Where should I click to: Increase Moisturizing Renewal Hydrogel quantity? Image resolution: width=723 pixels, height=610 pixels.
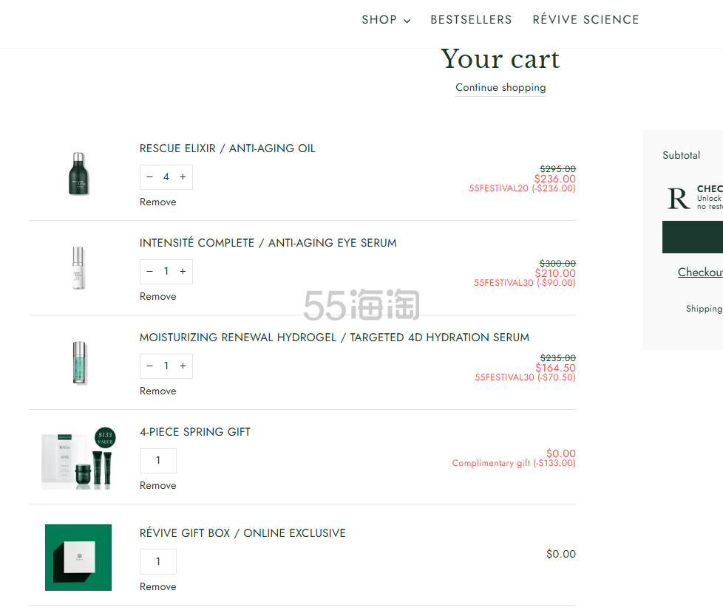point(183,366)
